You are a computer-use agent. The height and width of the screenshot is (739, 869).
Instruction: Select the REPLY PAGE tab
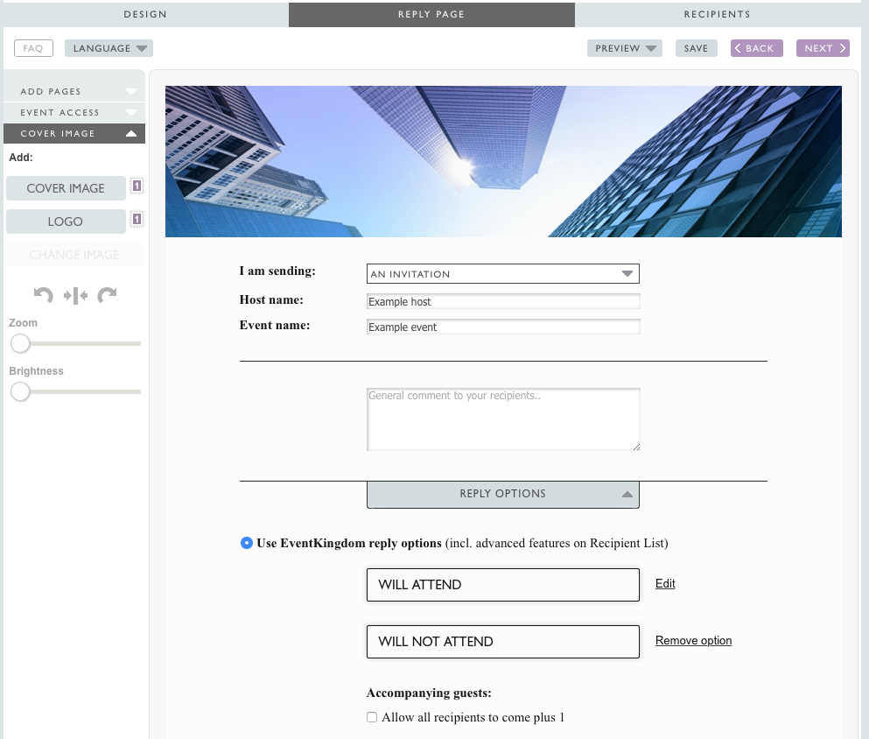(x=431, y=14)
